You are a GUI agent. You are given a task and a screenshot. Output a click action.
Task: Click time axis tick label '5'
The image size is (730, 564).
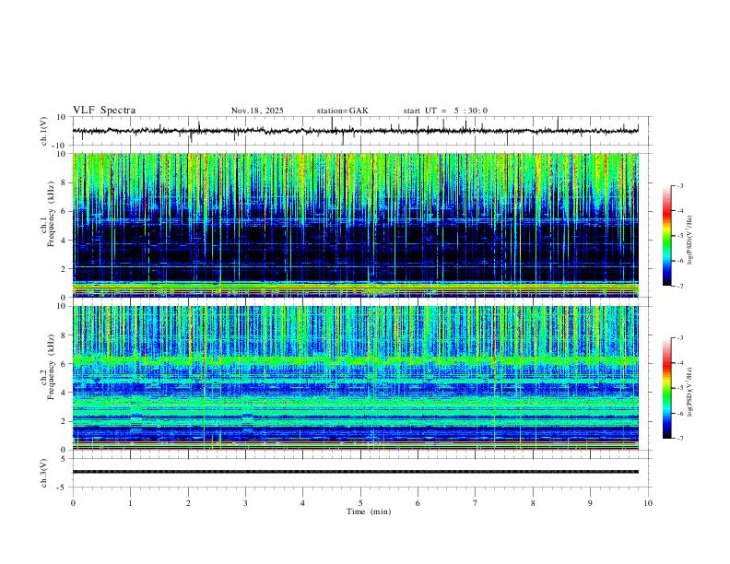click(x=360, y=503)
